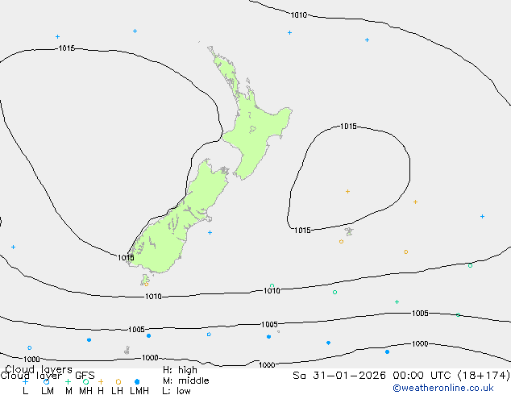This screenshot has height=395, width=511.
Task: Open the weatheronline.co.uk copyright link
Action: click(443, 388)
